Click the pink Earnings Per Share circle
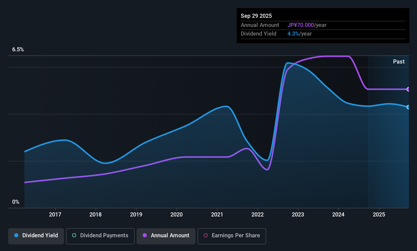 point(206,236)
